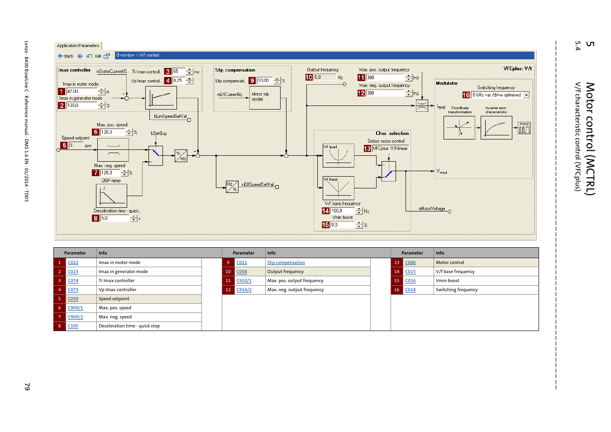Viewport: 611px width, 432px height.
Task: Click the yellow keypad-style toolbar icon
Action: (98, 56)
